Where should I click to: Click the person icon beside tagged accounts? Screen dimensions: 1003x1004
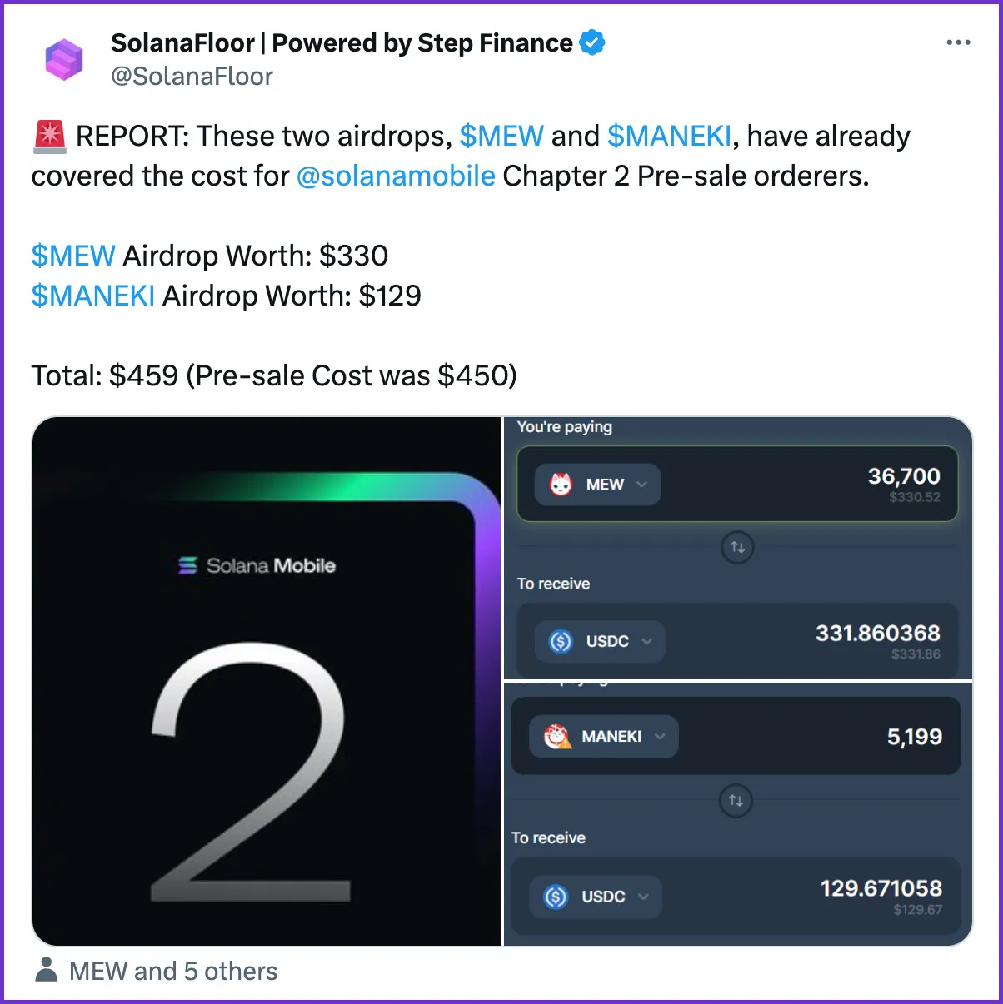(47, 970)
